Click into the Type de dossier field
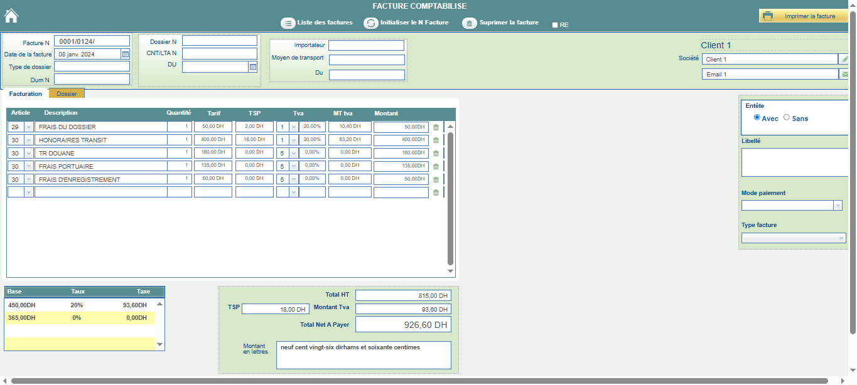Screen dimensions: 857x385 pos(92,66)
